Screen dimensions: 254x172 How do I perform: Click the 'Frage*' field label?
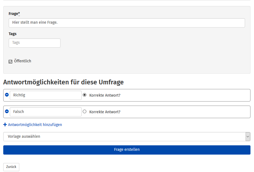(x=14, y=14)
